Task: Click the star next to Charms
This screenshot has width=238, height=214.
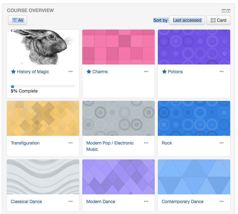Action: 89,72
